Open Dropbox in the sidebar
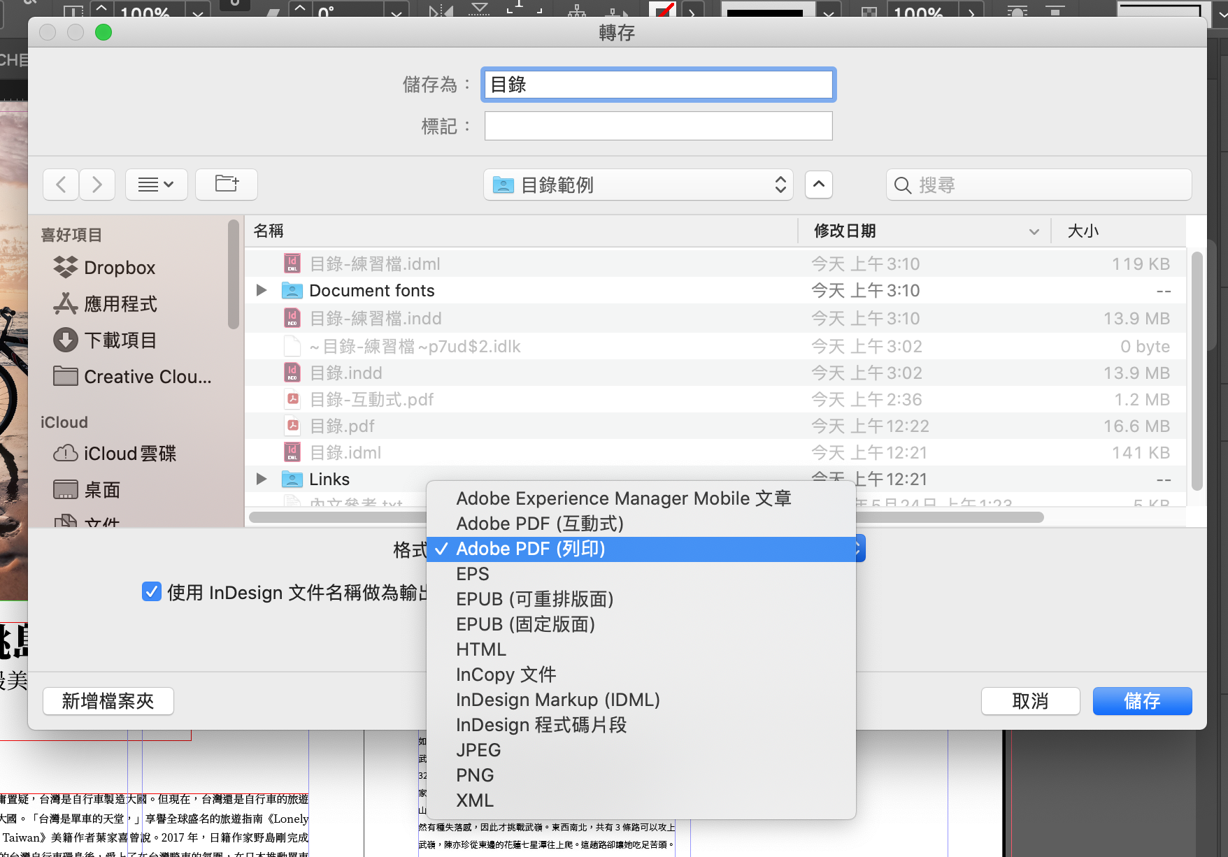Screen dimensions: 1228x857 (119, 268)
